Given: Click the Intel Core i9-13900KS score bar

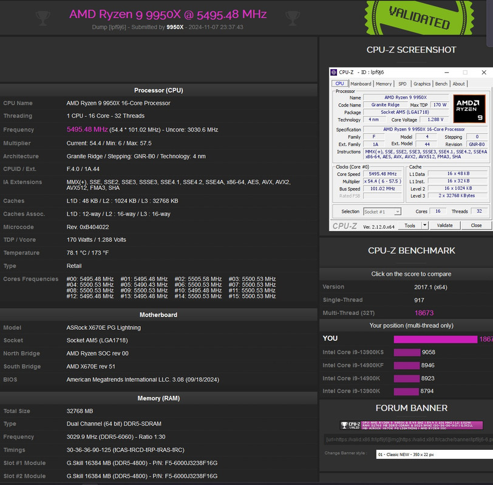Looking at the screenshot, I should click(x=407, y=352).
